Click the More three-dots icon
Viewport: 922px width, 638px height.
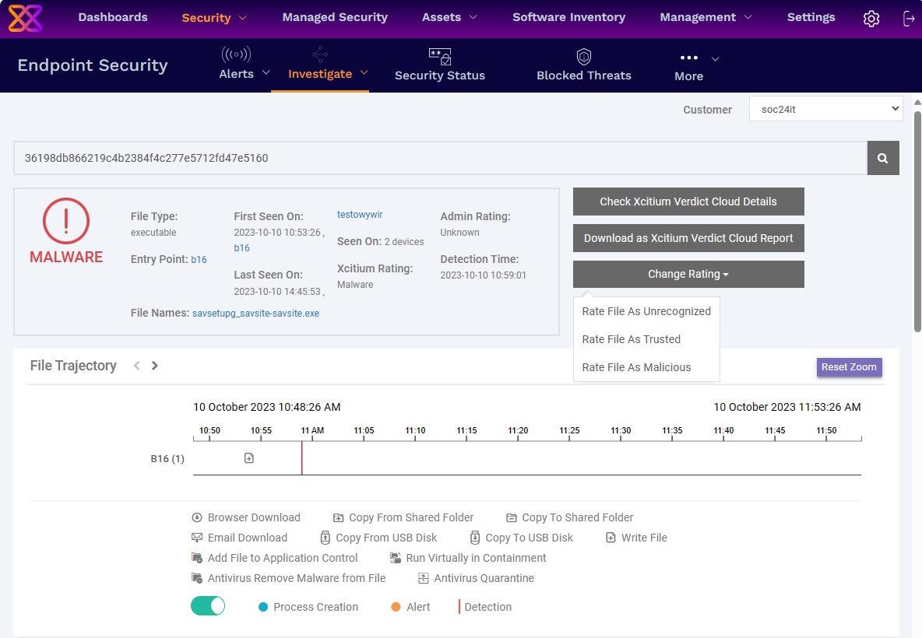coord(688,58)
